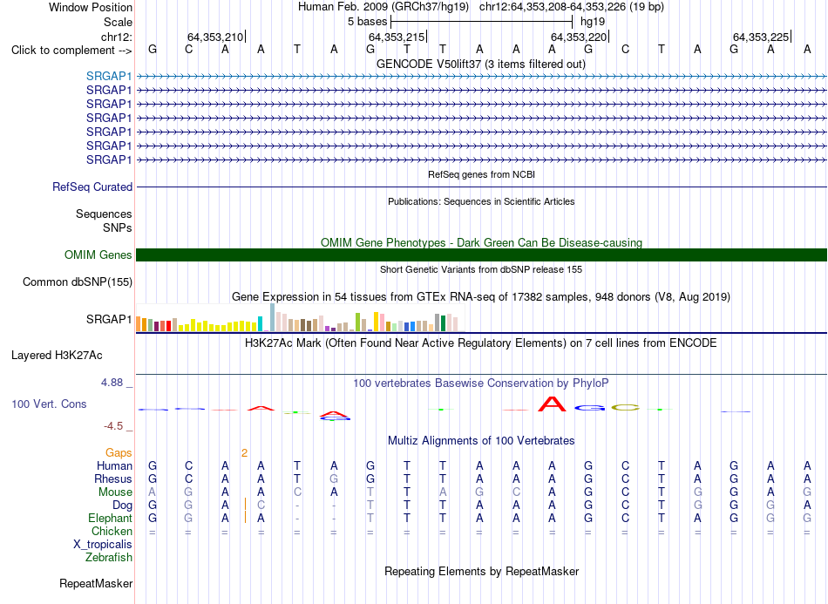Click the Zebrafish alignment row label
Screen dimensions: 828x604
click(109, 558)
